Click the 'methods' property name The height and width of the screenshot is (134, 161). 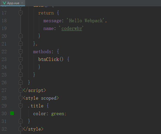(42, 52)
